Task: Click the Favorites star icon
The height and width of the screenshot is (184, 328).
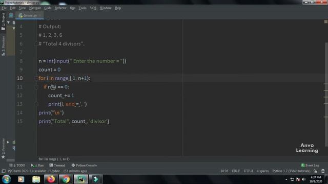Action: coord(3,157)
